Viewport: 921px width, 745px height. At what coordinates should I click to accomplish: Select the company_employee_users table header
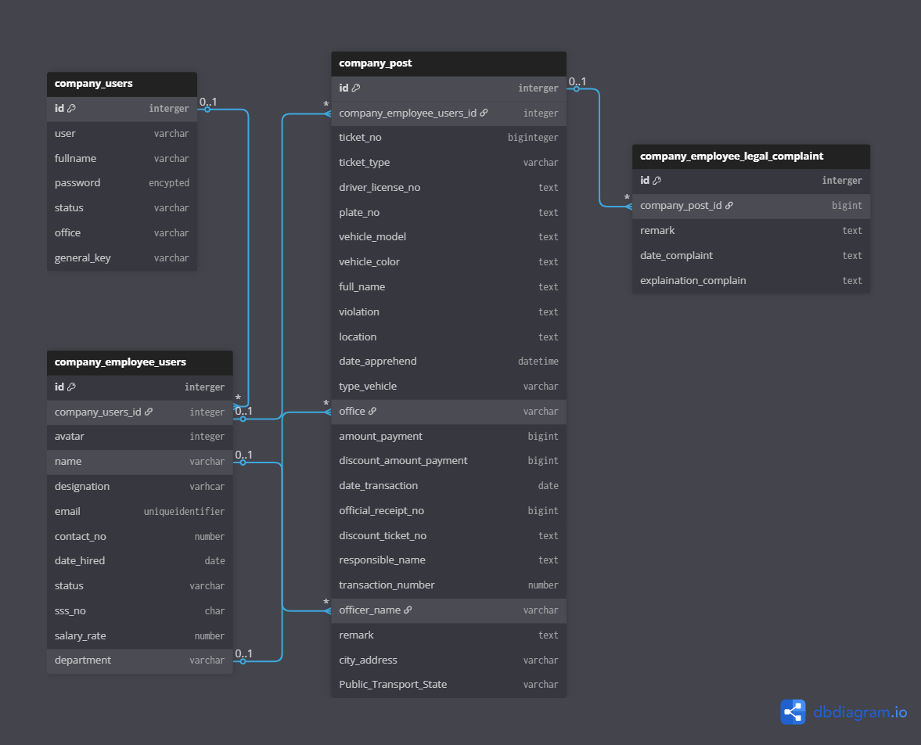tap(139, 362)
